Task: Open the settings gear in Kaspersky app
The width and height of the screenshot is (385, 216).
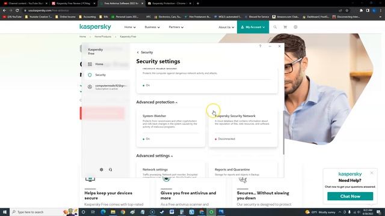Action: pos(102,169)
